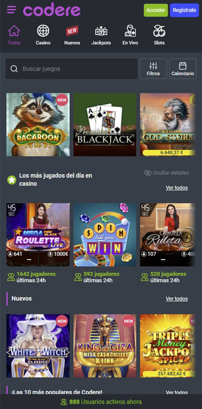Screen dimensions: 202x409
Task: Select the Jackpots 777 icon
Action: 101,31
